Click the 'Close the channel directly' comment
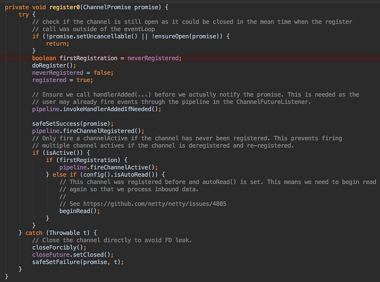 tap(112, 240)
